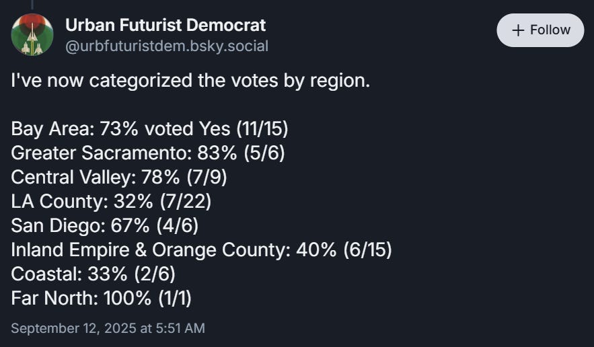Click the Inland Empire & Orange County line

coord(201,249)
